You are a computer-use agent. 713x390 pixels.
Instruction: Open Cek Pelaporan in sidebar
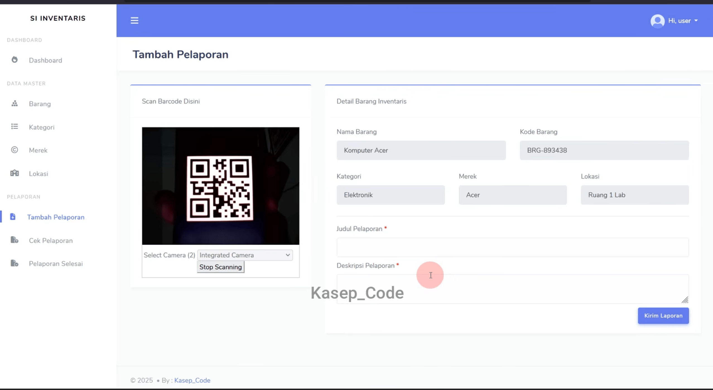point(51,241)
